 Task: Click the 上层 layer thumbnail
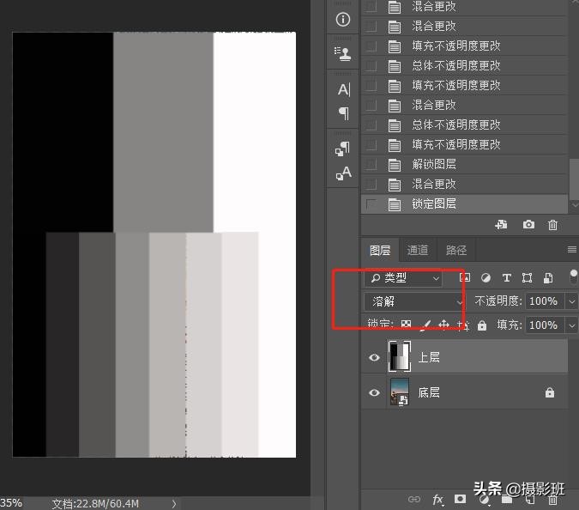pos(400,356)
